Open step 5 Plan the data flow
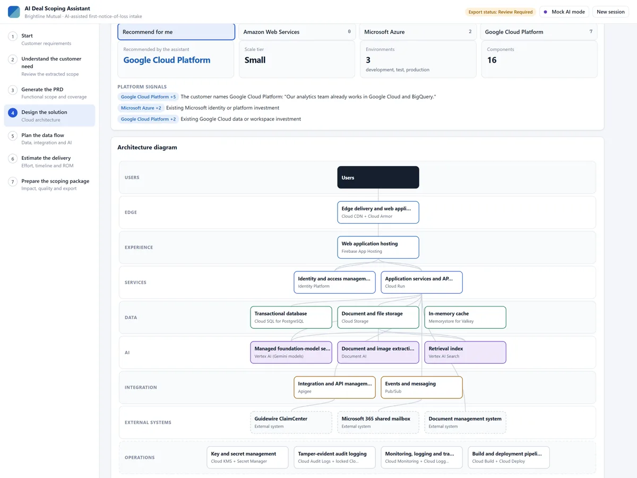This screenshot has height=478, width=637. click(x=49, y=139)
